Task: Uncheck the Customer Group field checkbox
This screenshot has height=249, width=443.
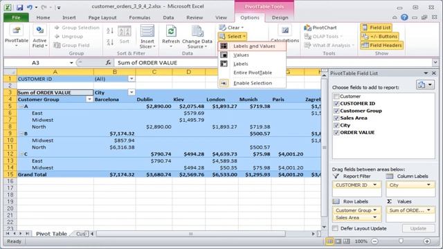Action: [336, 111]
